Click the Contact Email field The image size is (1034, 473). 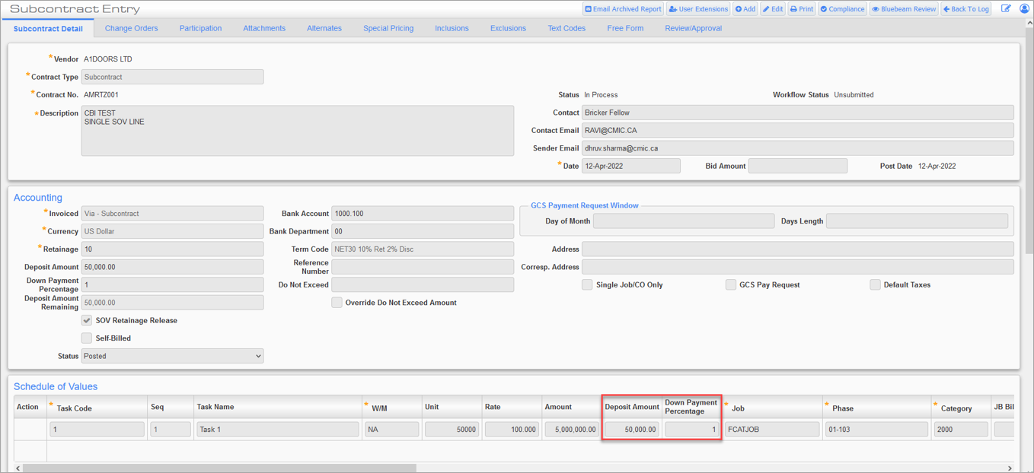(x=798, y=130)
